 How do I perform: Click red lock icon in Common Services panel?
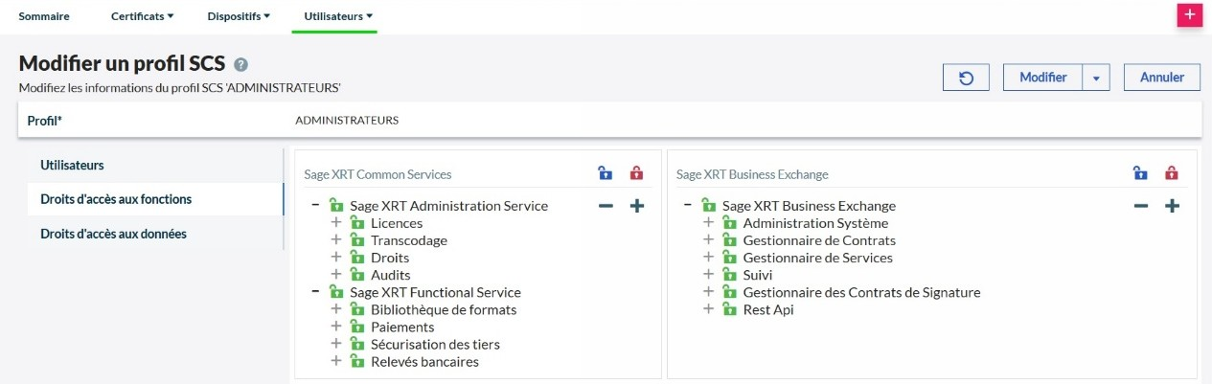(x=636, y=173)
